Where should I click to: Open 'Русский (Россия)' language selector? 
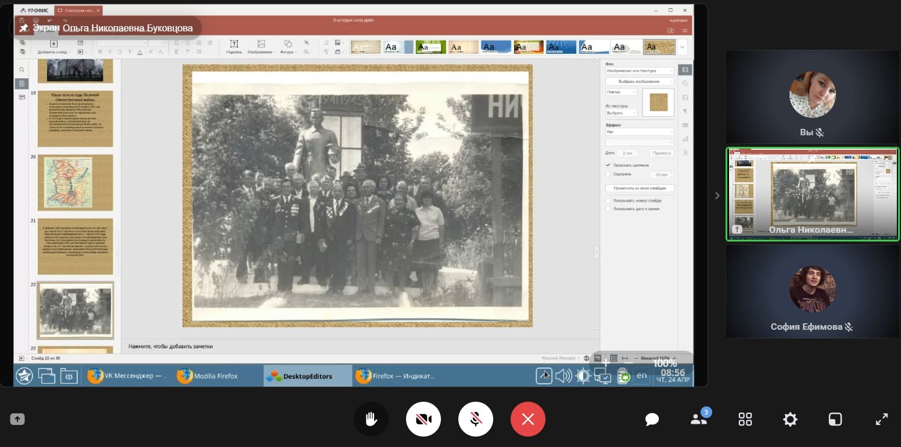pos(559,359)
